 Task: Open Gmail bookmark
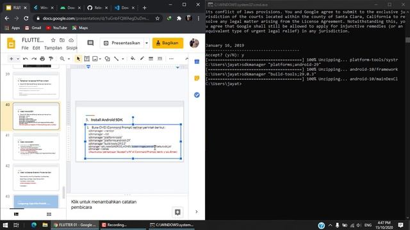(x=33, y=28)
